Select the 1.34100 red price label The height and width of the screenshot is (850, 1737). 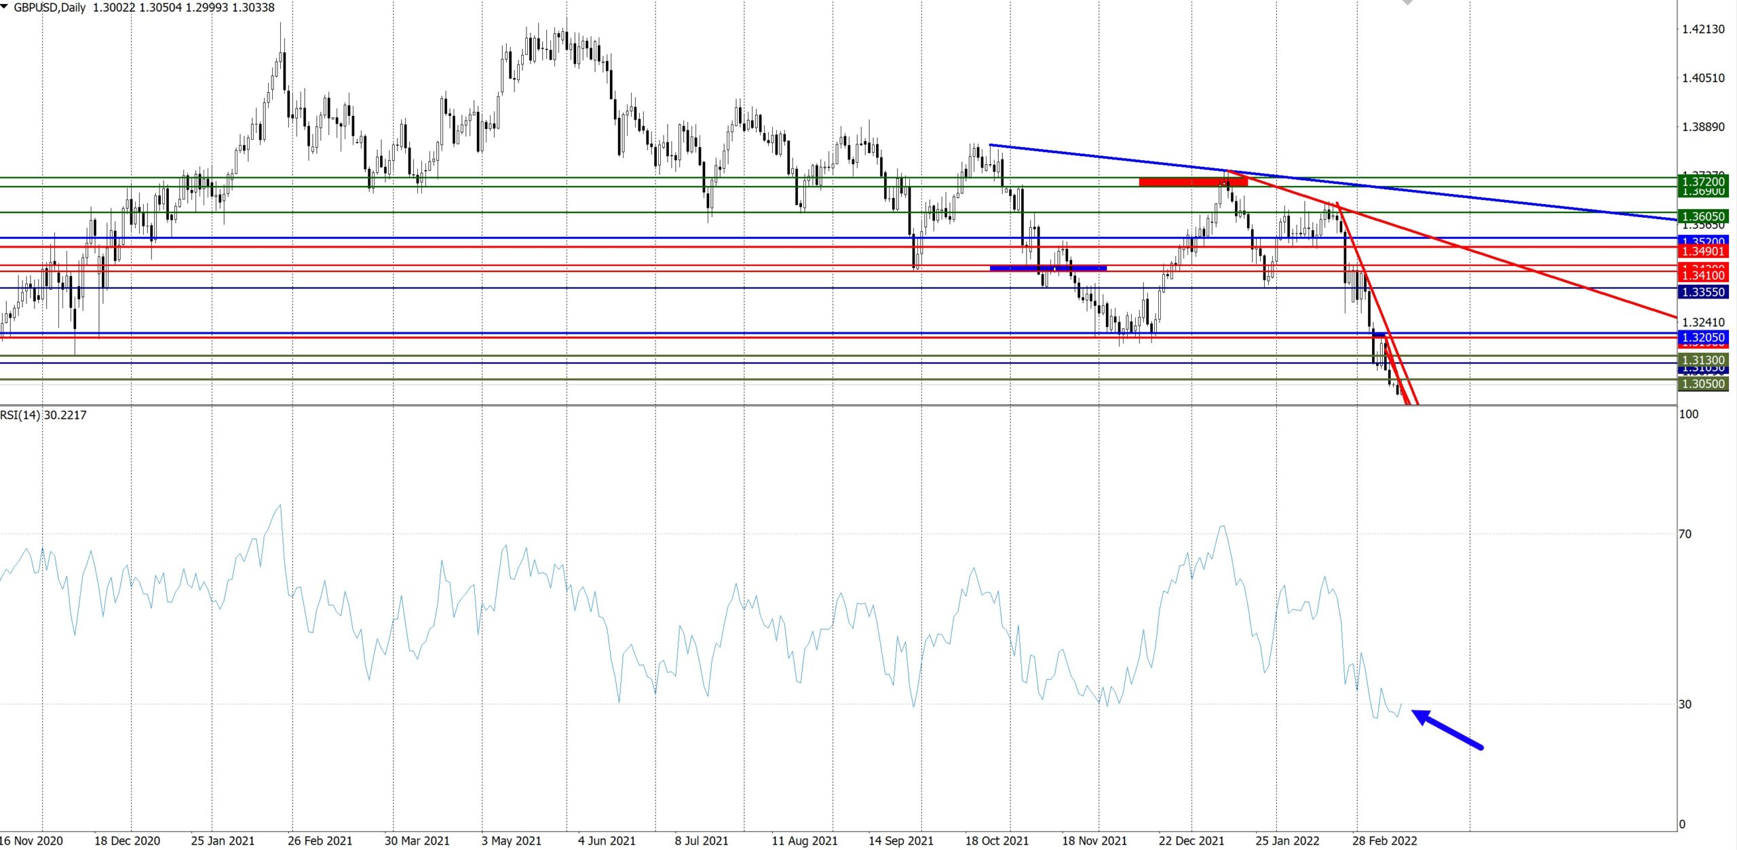(1703, 275)
